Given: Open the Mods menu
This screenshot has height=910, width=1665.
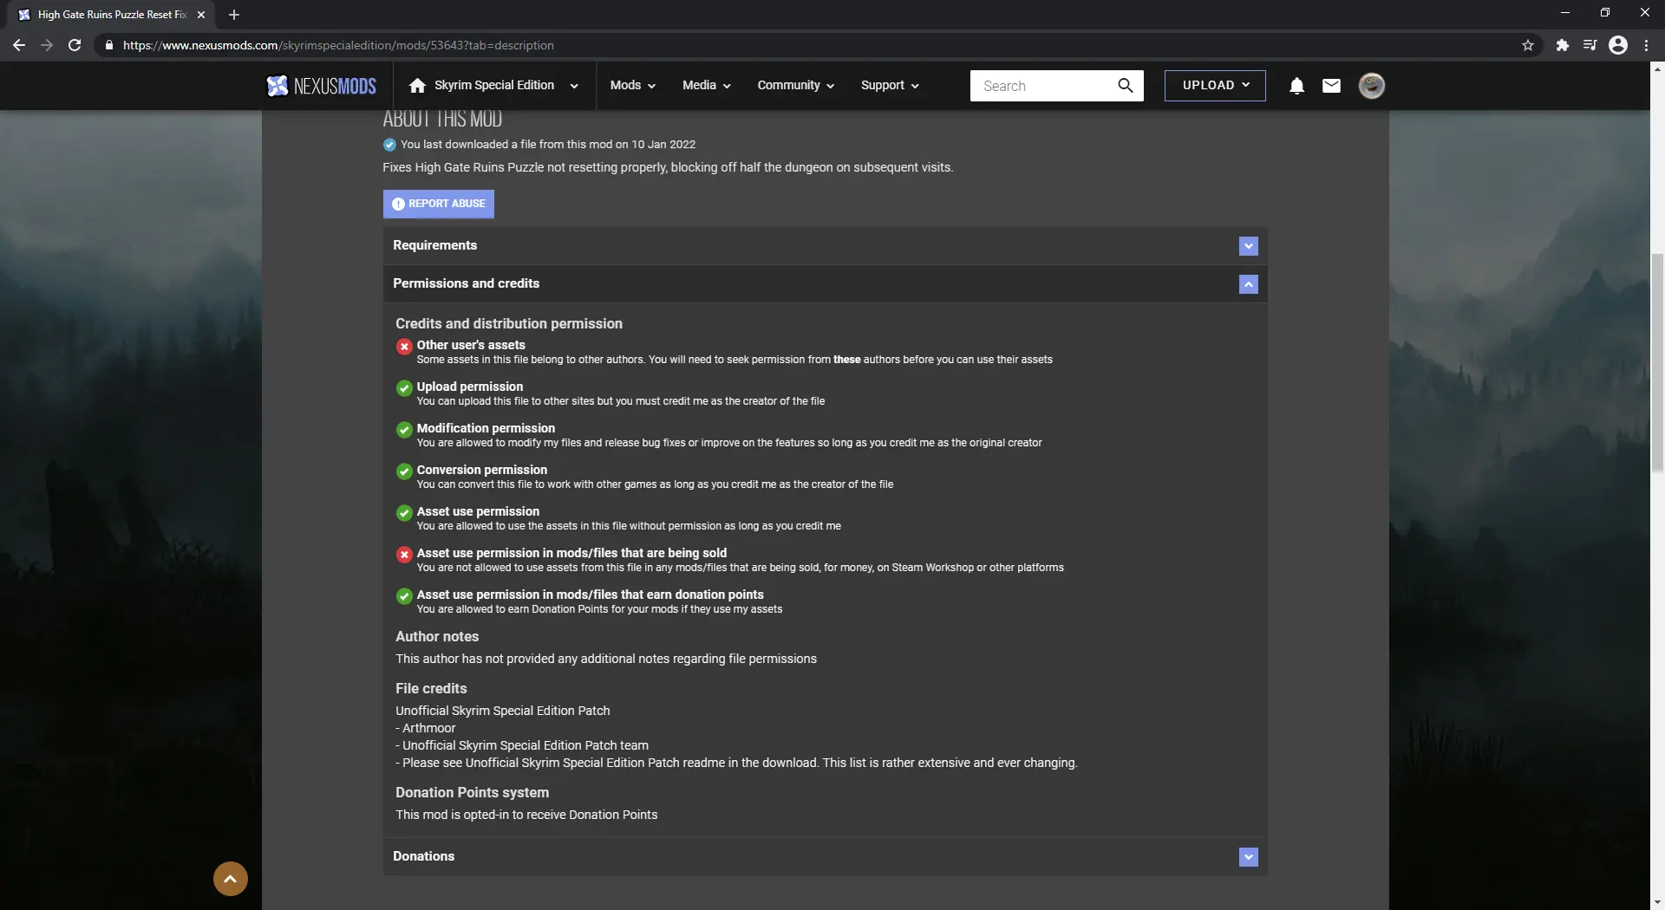Looking at the screenshot, I should tap(632, 86).
